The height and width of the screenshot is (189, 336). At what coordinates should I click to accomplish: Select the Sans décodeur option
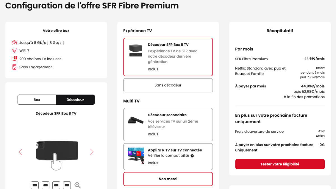pyautogui.click(x=168, y=85)
